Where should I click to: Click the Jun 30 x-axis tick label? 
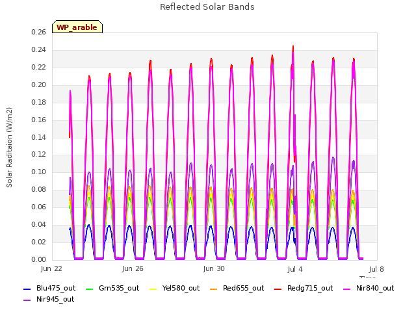coord(214,269)
